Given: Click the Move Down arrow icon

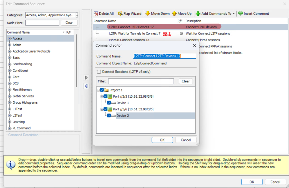Looking at the screenshot, I should 148,14.
